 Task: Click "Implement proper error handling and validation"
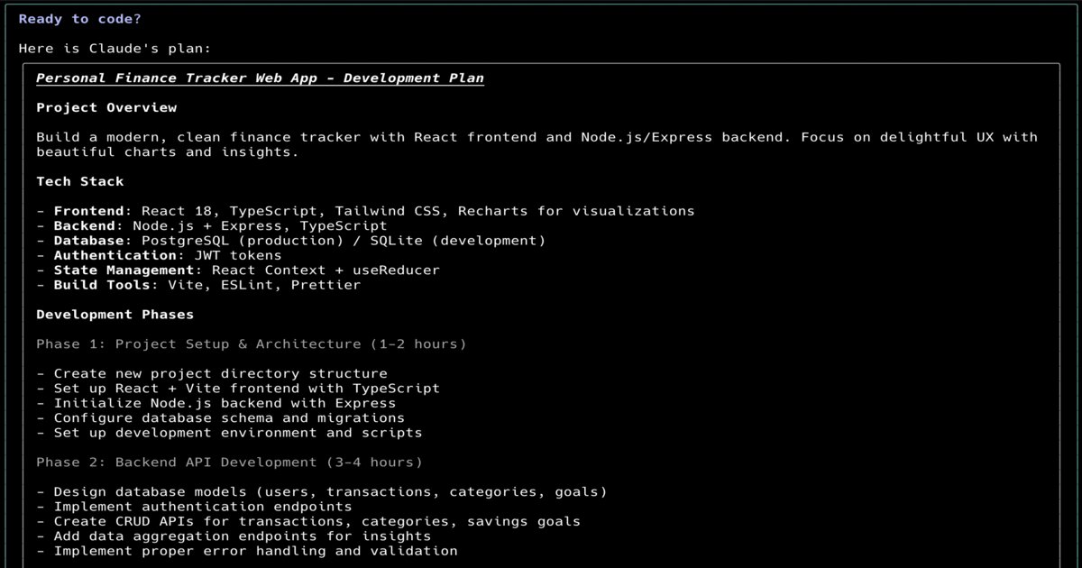(247, 551)
